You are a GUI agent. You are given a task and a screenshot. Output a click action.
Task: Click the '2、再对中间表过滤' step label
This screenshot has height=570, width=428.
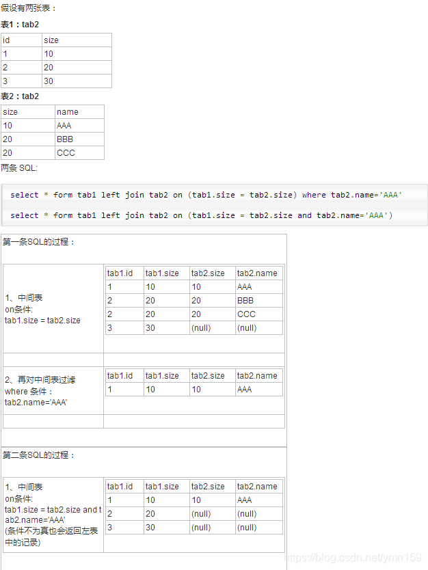click(40, 380)
